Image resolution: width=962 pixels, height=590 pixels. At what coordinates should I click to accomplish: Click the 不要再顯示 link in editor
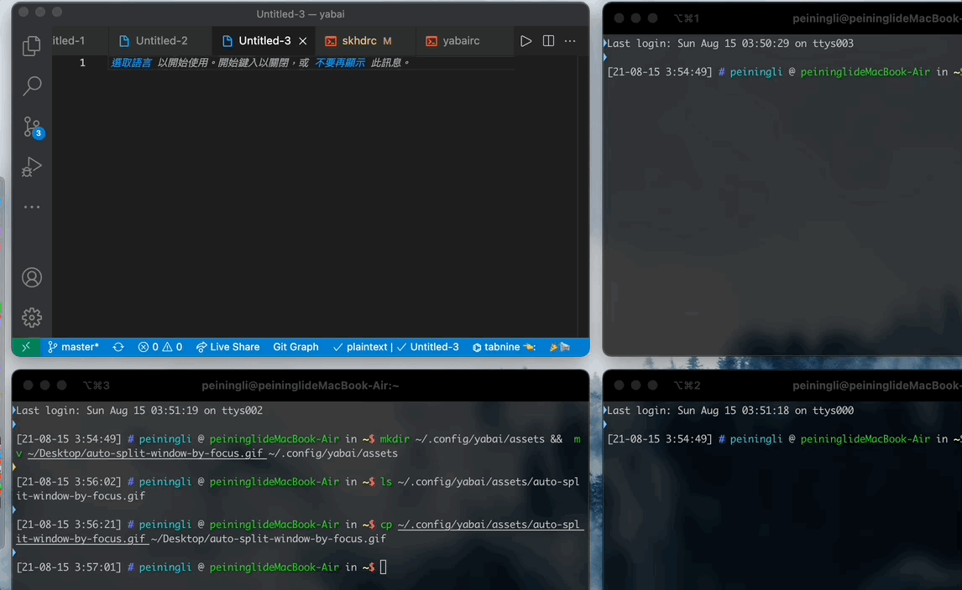coord(340,63)
